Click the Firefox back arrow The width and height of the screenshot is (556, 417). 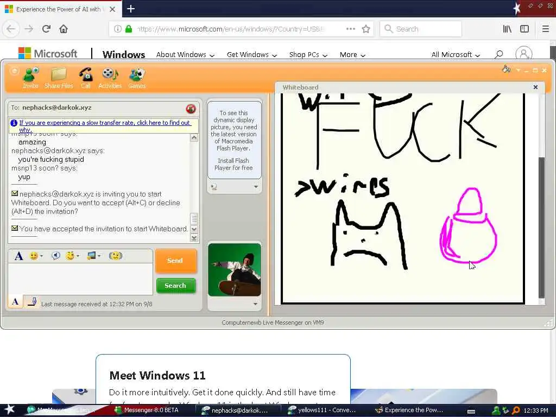[x=11, y=29]
